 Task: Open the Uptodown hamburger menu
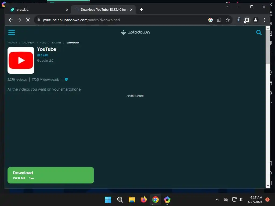(x=12, y=32)
